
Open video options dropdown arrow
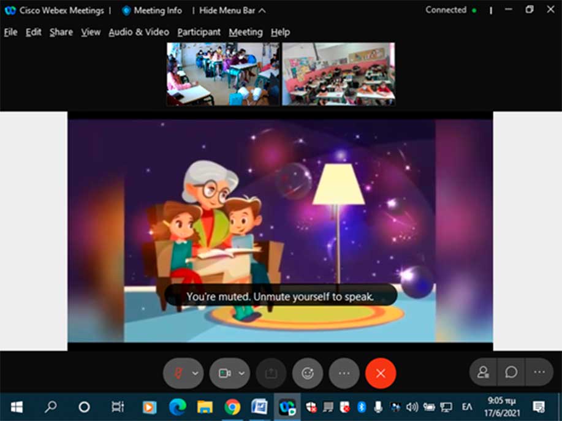pos(241,373)
